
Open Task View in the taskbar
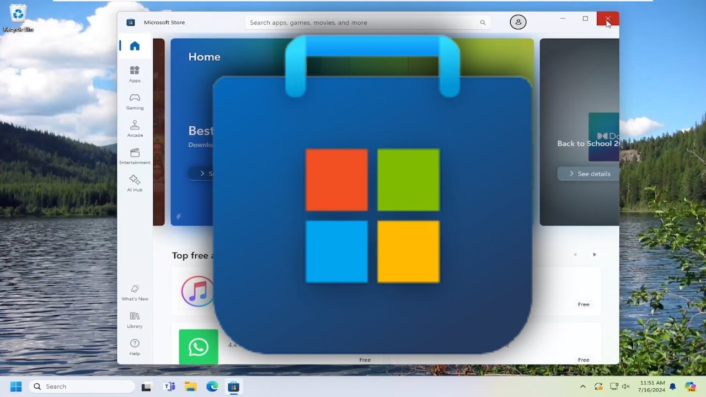(x=147, y=387)
